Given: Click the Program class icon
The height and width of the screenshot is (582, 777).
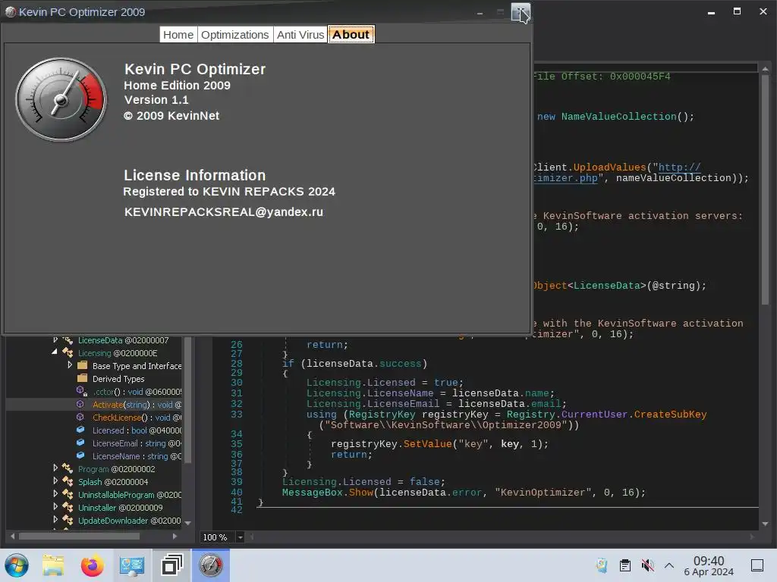Looking at the screenshot, I should (68, 468).
